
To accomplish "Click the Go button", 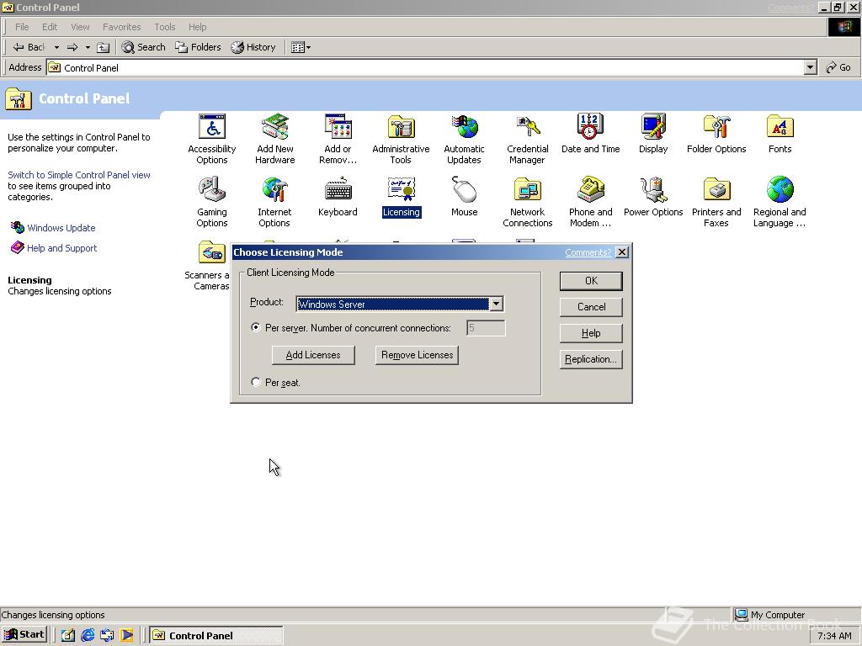I will [838, 67].
